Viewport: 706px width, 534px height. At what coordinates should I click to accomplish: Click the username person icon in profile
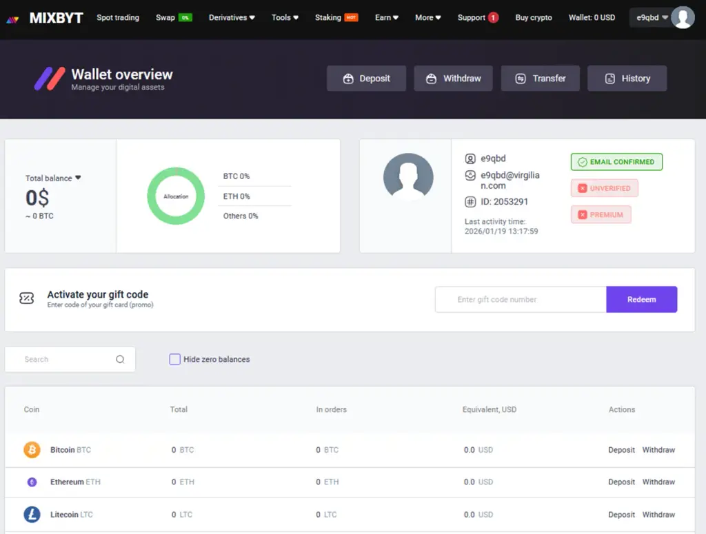coord(470,158)
